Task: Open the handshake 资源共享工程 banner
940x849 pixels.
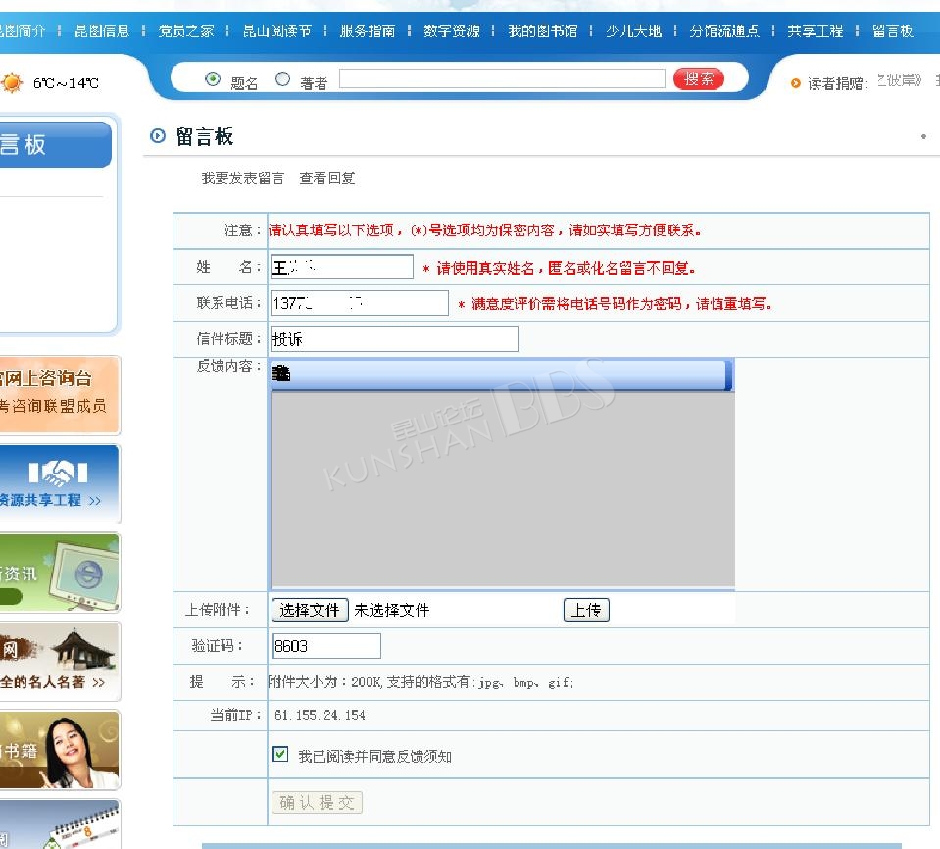Action: click(59, 483)
